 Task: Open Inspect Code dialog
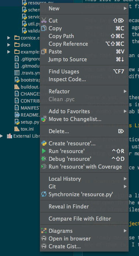[84, 79]
